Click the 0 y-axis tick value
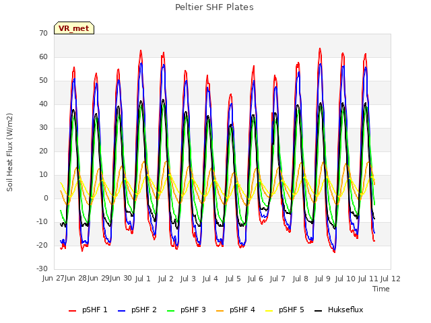This screenshot has height=323, width=431. pyautogui.click(x=46, y=199)
